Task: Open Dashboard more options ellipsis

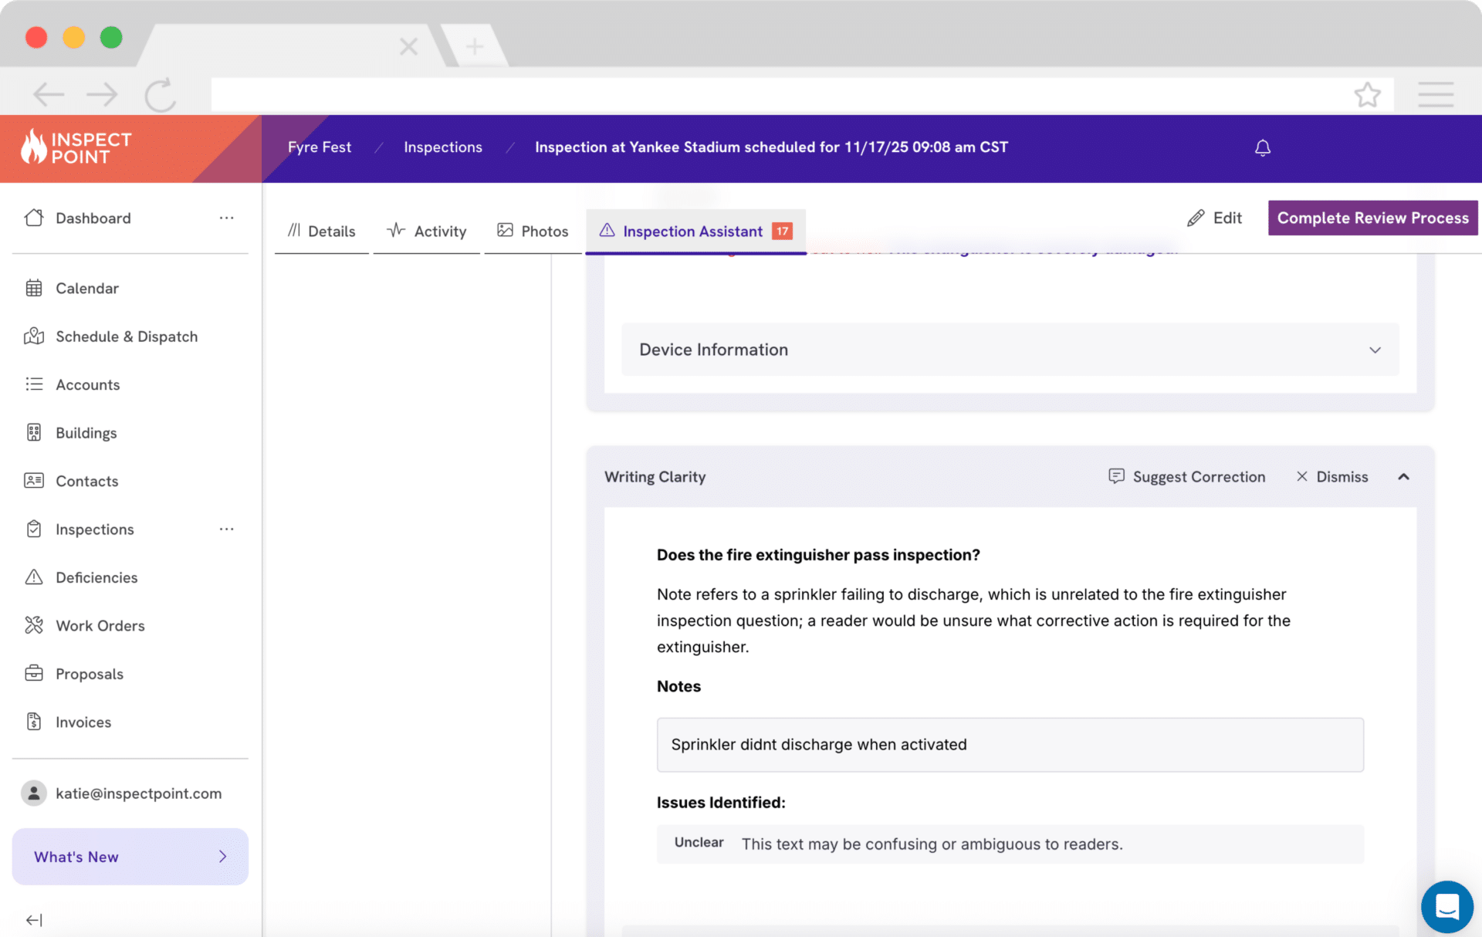Action: click(x=226, y=218)
